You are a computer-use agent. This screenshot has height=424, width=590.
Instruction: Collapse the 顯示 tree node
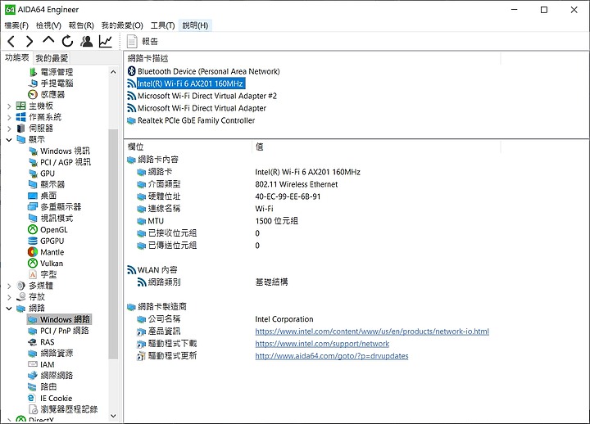pyautogui.click(x=9, y=140)
